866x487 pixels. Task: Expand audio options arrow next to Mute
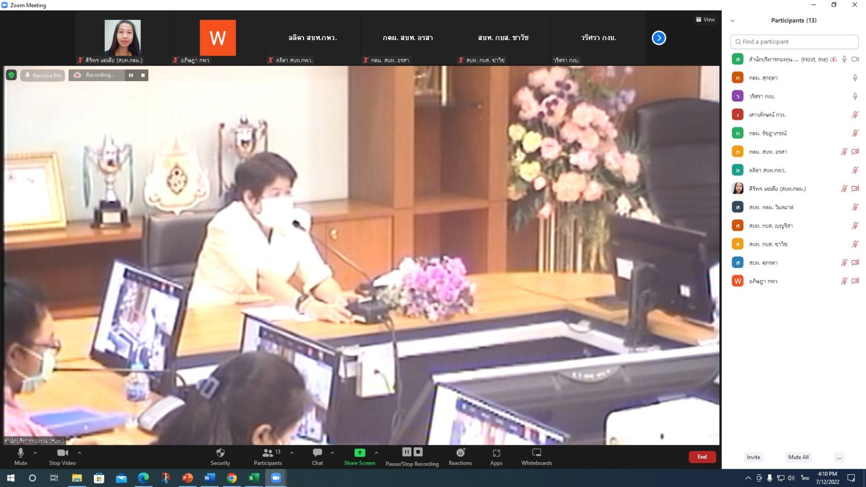pyautogui.click(x=35, y=453)
